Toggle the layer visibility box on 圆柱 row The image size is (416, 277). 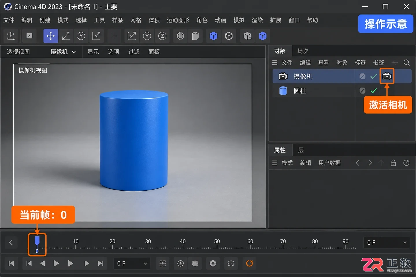(362, 91)
